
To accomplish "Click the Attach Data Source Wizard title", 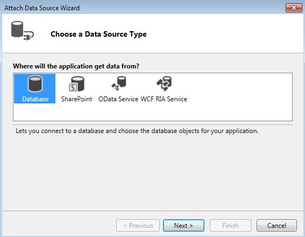I will click(42, 8).
